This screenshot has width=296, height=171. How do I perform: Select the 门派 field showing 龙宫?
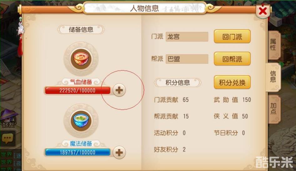[x=187, y=37]
